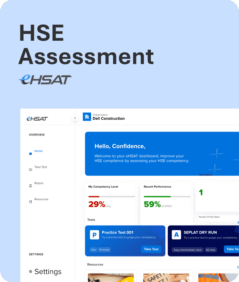Click the Home icon in sidebar
239x282 pixels.
[x=31, y=154]
